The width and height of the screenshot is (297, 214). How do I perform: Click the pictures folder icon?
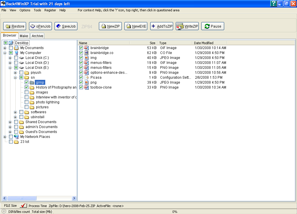tap(32, 107)
